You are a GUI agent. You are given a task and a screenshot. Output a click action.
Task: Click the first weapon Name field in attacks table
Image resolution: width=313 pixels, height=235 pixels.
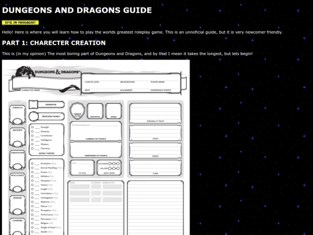pyautogui.click(x=79, y=187)
